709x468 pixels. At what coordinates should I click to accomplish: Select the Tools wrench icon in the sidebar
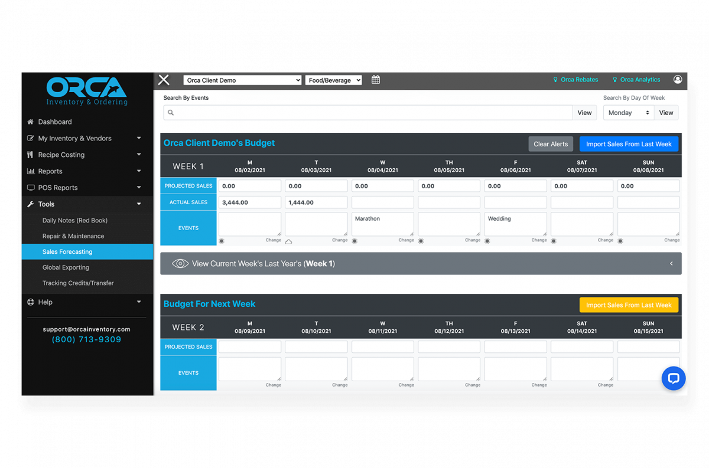click(x=29, y=204)
